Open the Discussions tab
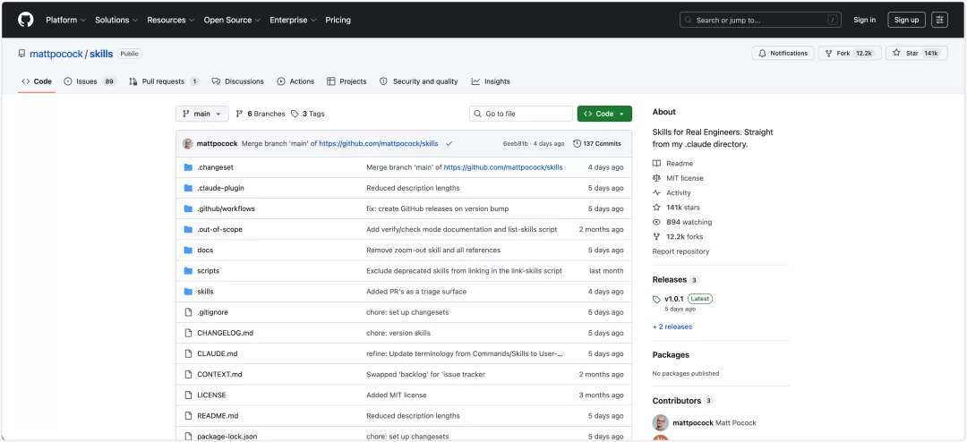 coord(238,81)
